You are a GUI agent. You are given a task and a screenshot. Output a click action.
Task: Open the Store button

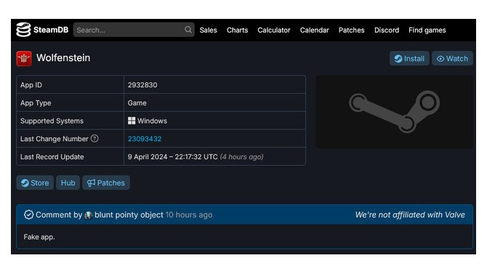(35, 182)
